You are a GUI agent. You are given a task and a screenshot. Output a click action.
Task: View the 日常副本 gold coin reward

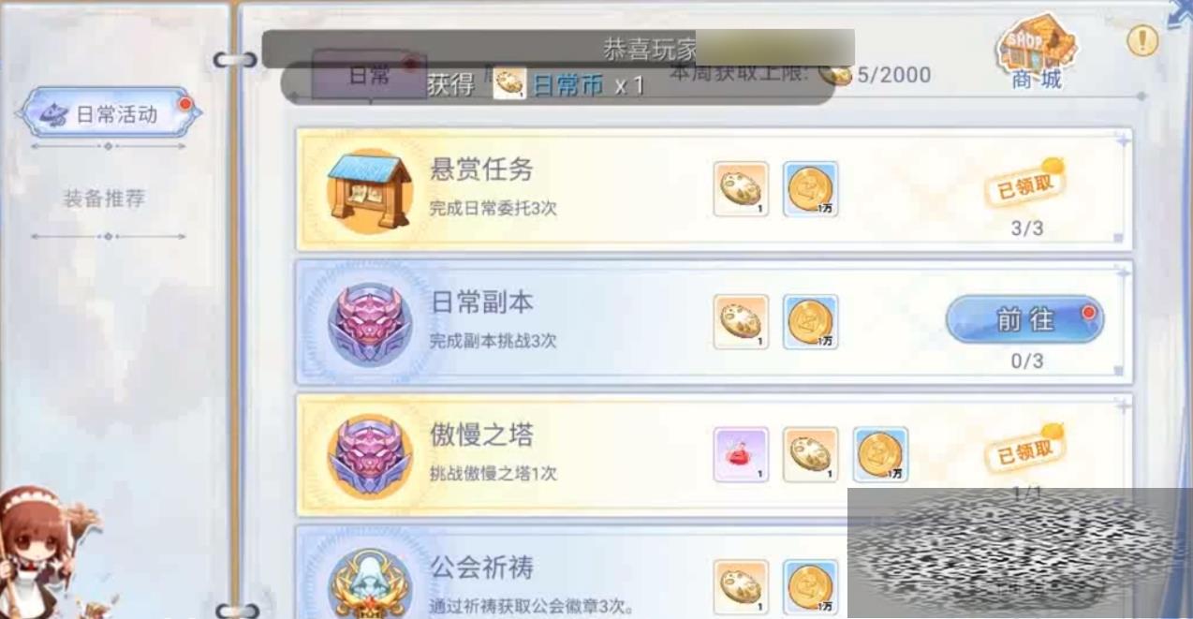tap(810, 322)
